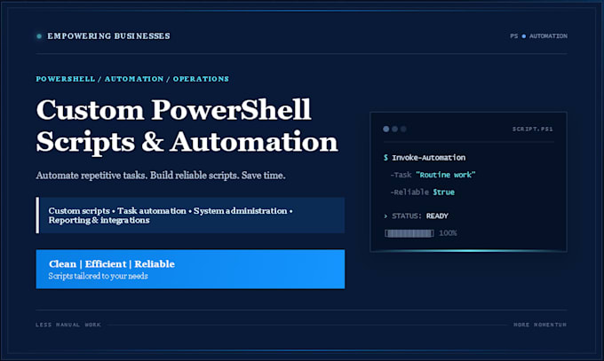Click 'Scripts tailored to your needs' text

98,276
